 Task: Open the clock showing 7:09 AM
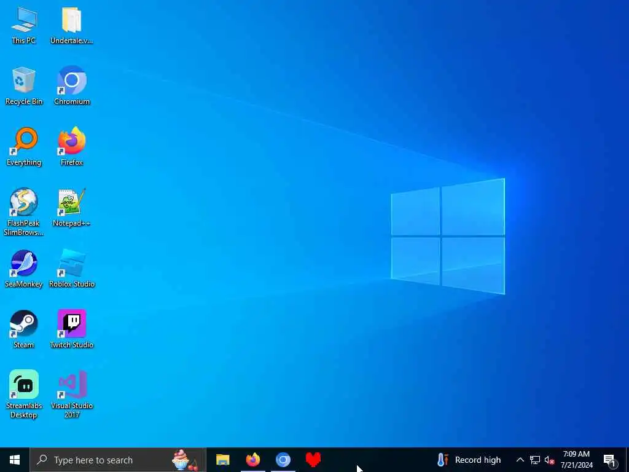pyautogui.click(x=576, y=460)
